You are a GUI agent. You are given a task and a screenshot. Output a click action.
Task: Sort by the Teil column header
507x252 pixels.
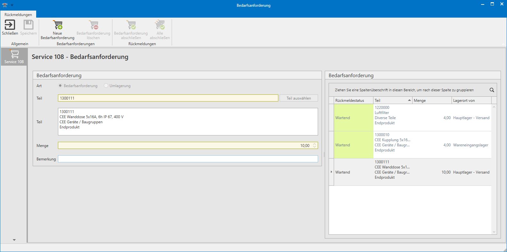pos(393,100)
